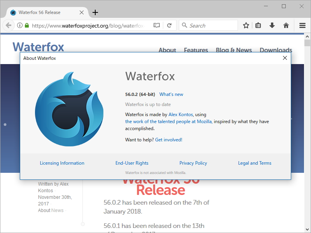Navigate to Blog & News
Screen dimensions: 311x233
pos(234,50)
